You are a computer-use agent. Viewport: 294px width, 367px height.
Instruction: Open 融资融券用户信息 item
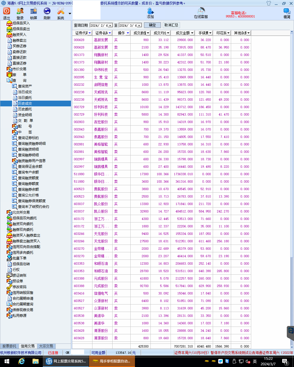tap(32, 161)
